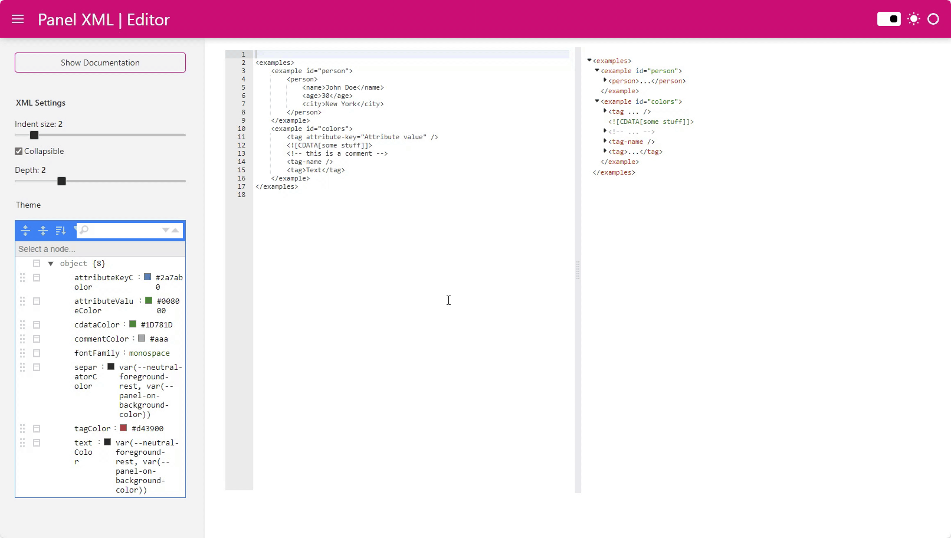Image resolution: width=951 pixels, height=538 pixels.
Task: Collapse all nodes in the theme tree
Action: (x=43, y=231)
